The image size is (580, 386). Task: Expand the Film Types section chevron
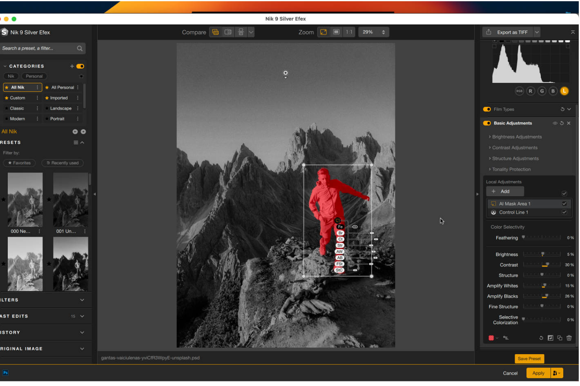(x=570, y=109)
